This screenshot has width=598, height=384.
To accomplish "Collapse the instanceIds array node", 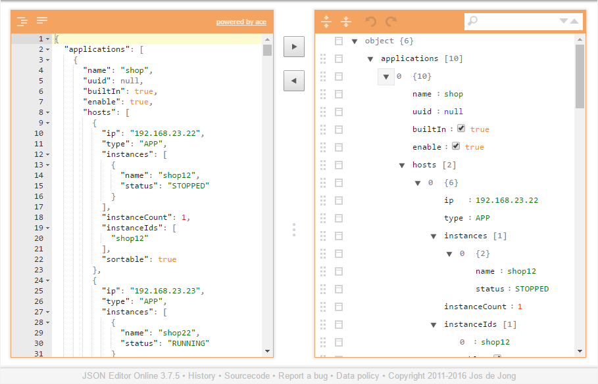I will point(434,325).
